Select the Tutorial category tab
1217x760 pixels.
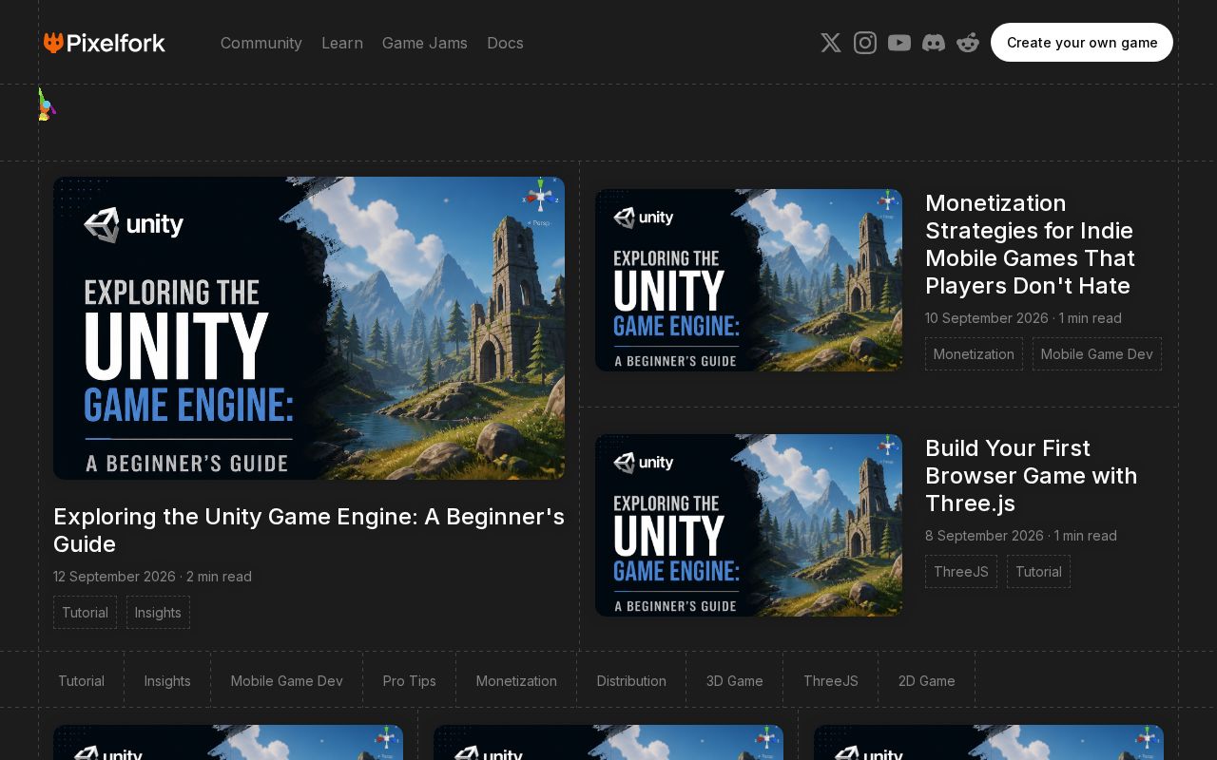(x=81, y=680)
